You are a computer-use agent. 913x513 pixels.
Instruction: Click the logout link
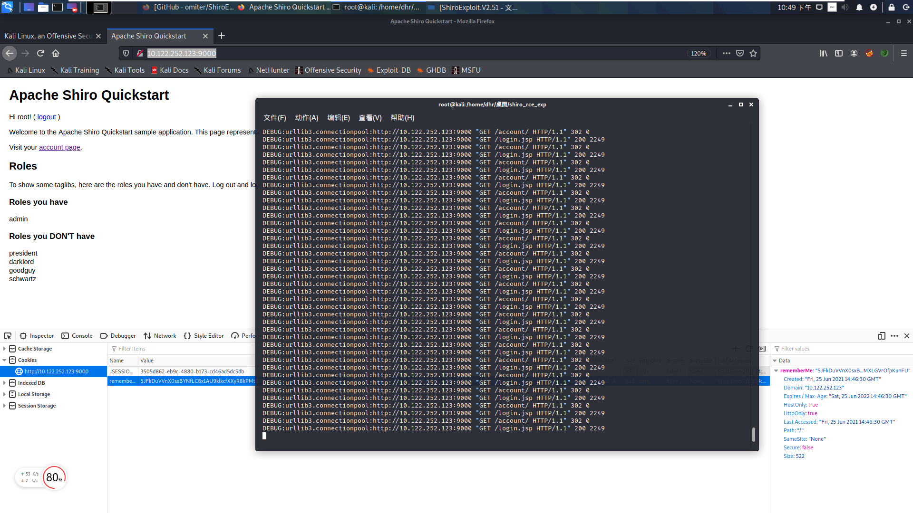[x=47, y=117]
